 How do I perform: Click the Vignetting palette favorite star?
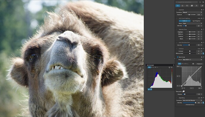coord(202,98)
